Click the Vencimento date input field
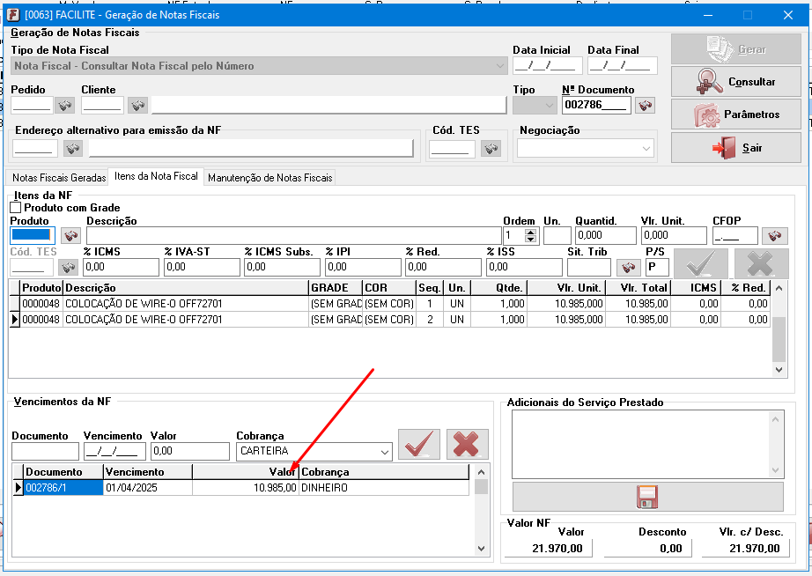Viewport: 812px width, 576px height. tap(115, 451)
